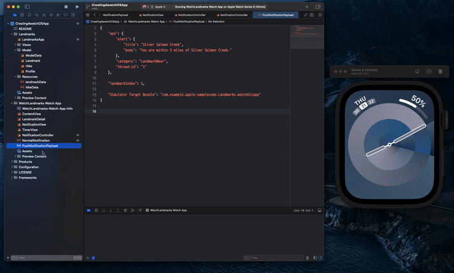Toggle the inspectors panel on the right
Image resolution: width=454 pixels, height=273 pixels.
(318, 7)
